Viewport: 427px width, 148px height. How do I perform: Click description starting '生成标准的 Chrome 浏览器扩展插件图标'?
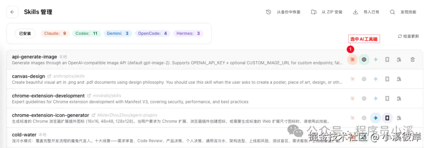pyautogui.click(x=171, y=121)
